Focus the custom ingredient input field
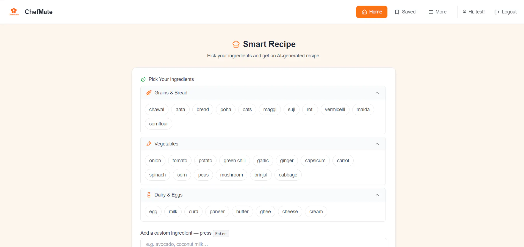The image size is (524, 247). click(264, 243)
